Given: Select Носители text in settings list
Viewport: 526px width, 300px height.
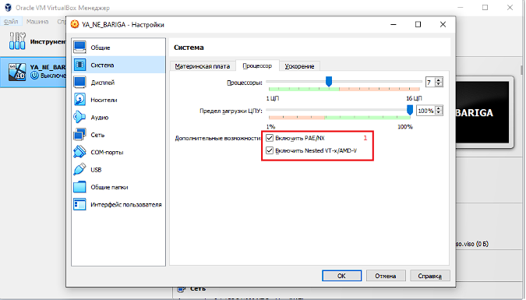Looking at the screenshot, I should 104,100.
